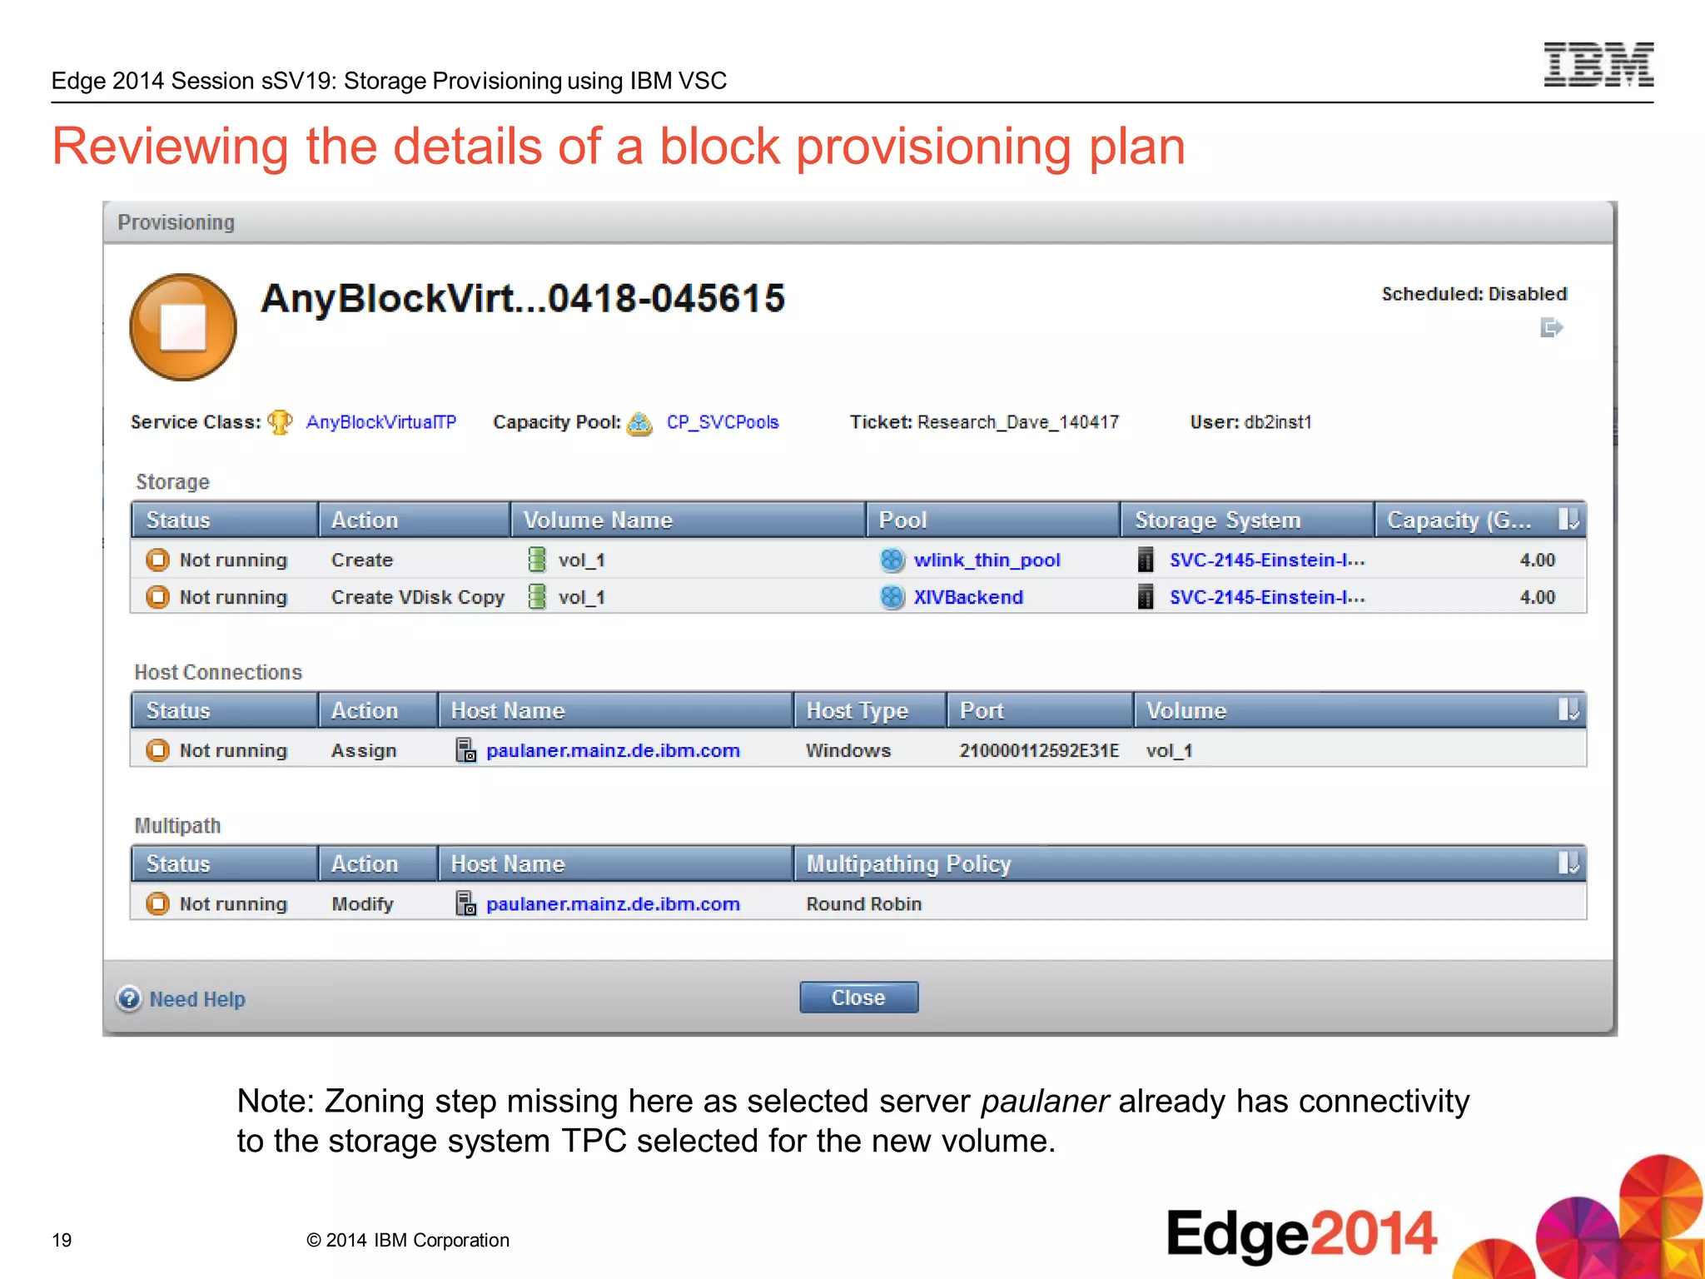Sort by Storage System column
Screen dimensions: 1705x1279
tap(1247, 520)
